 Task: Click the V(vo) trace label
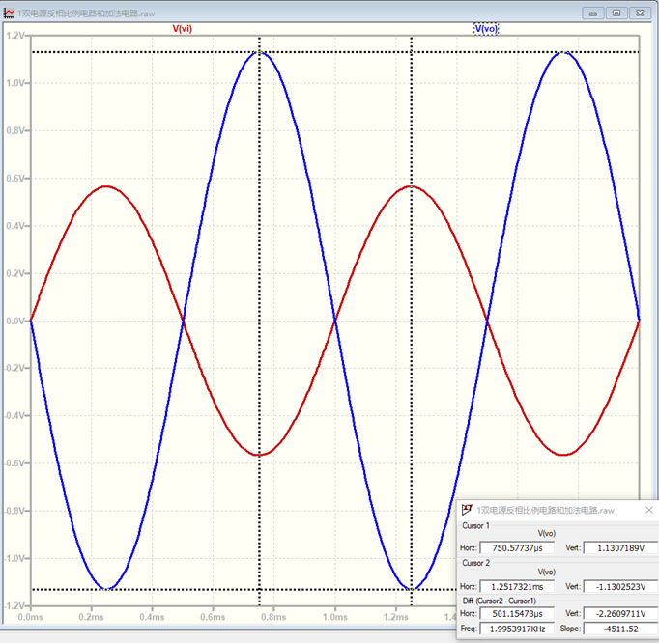(x=486, y=29)
